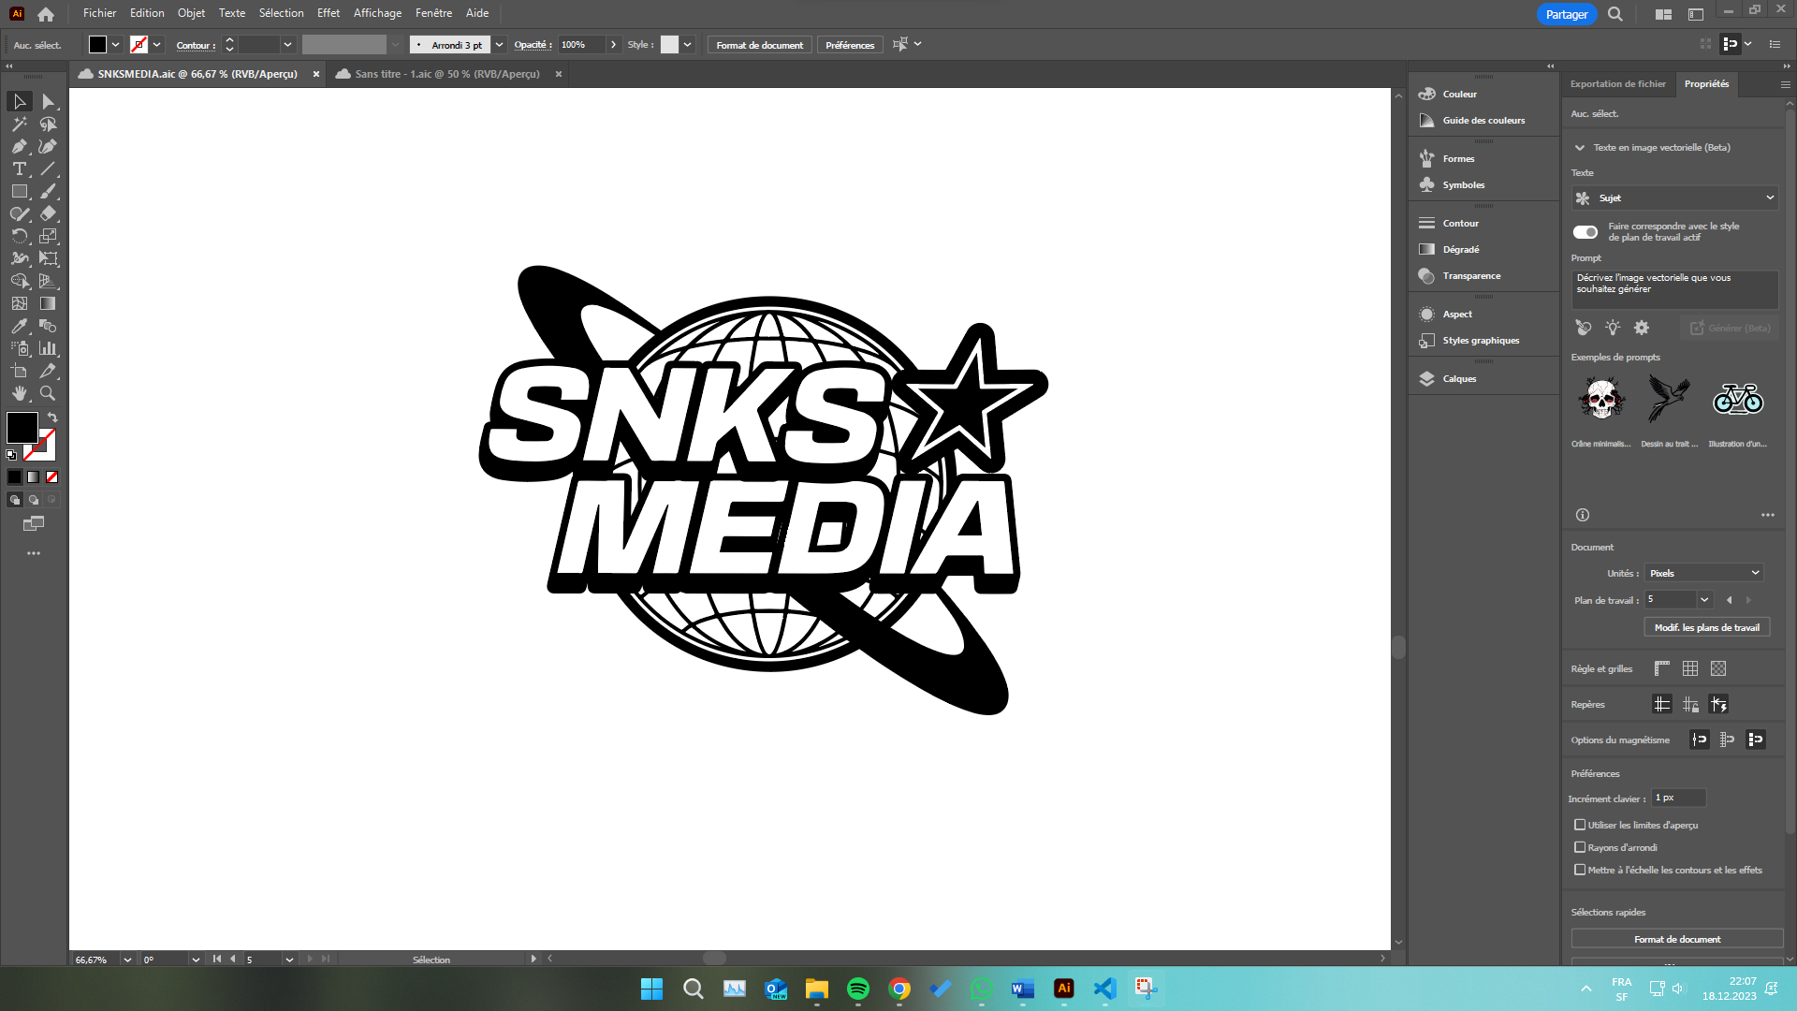Toggle grid display in Règle et grilles
1797x1011 pixels.
coord(1690,668)
